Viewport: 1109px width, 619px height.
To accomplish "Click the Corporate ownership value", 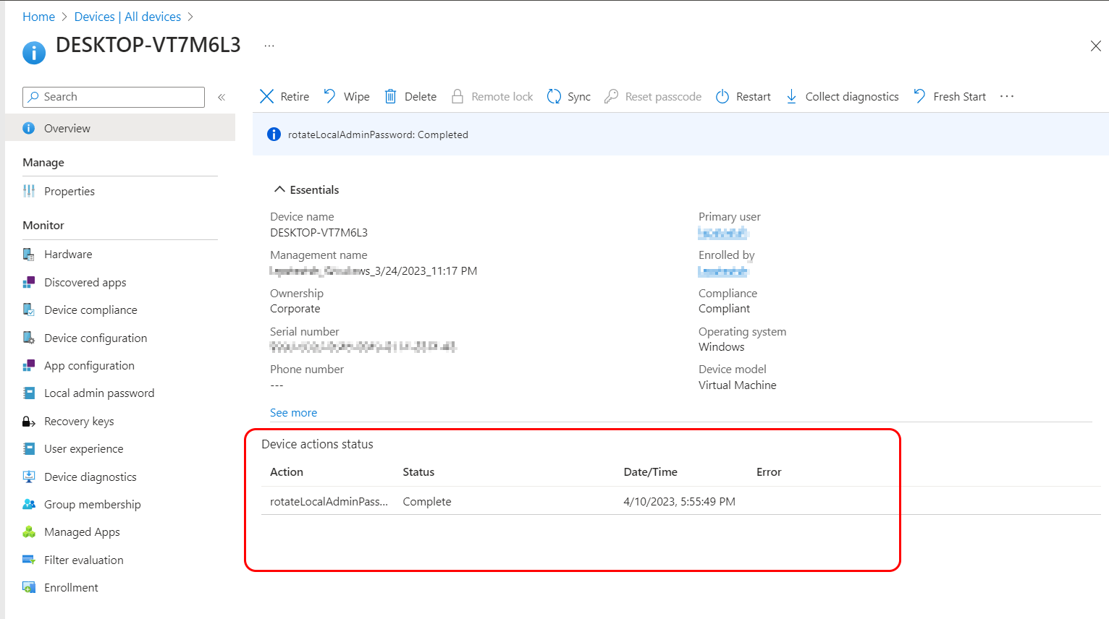I will tap(295, 309).
